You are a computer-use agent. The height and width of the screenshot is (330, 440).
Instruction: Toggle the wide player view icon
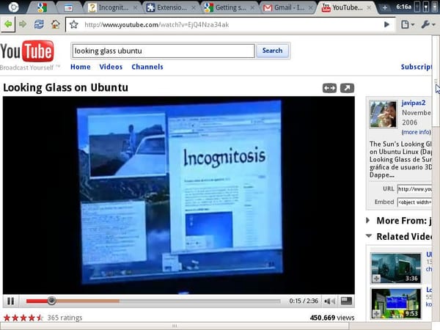coord(329,88)
